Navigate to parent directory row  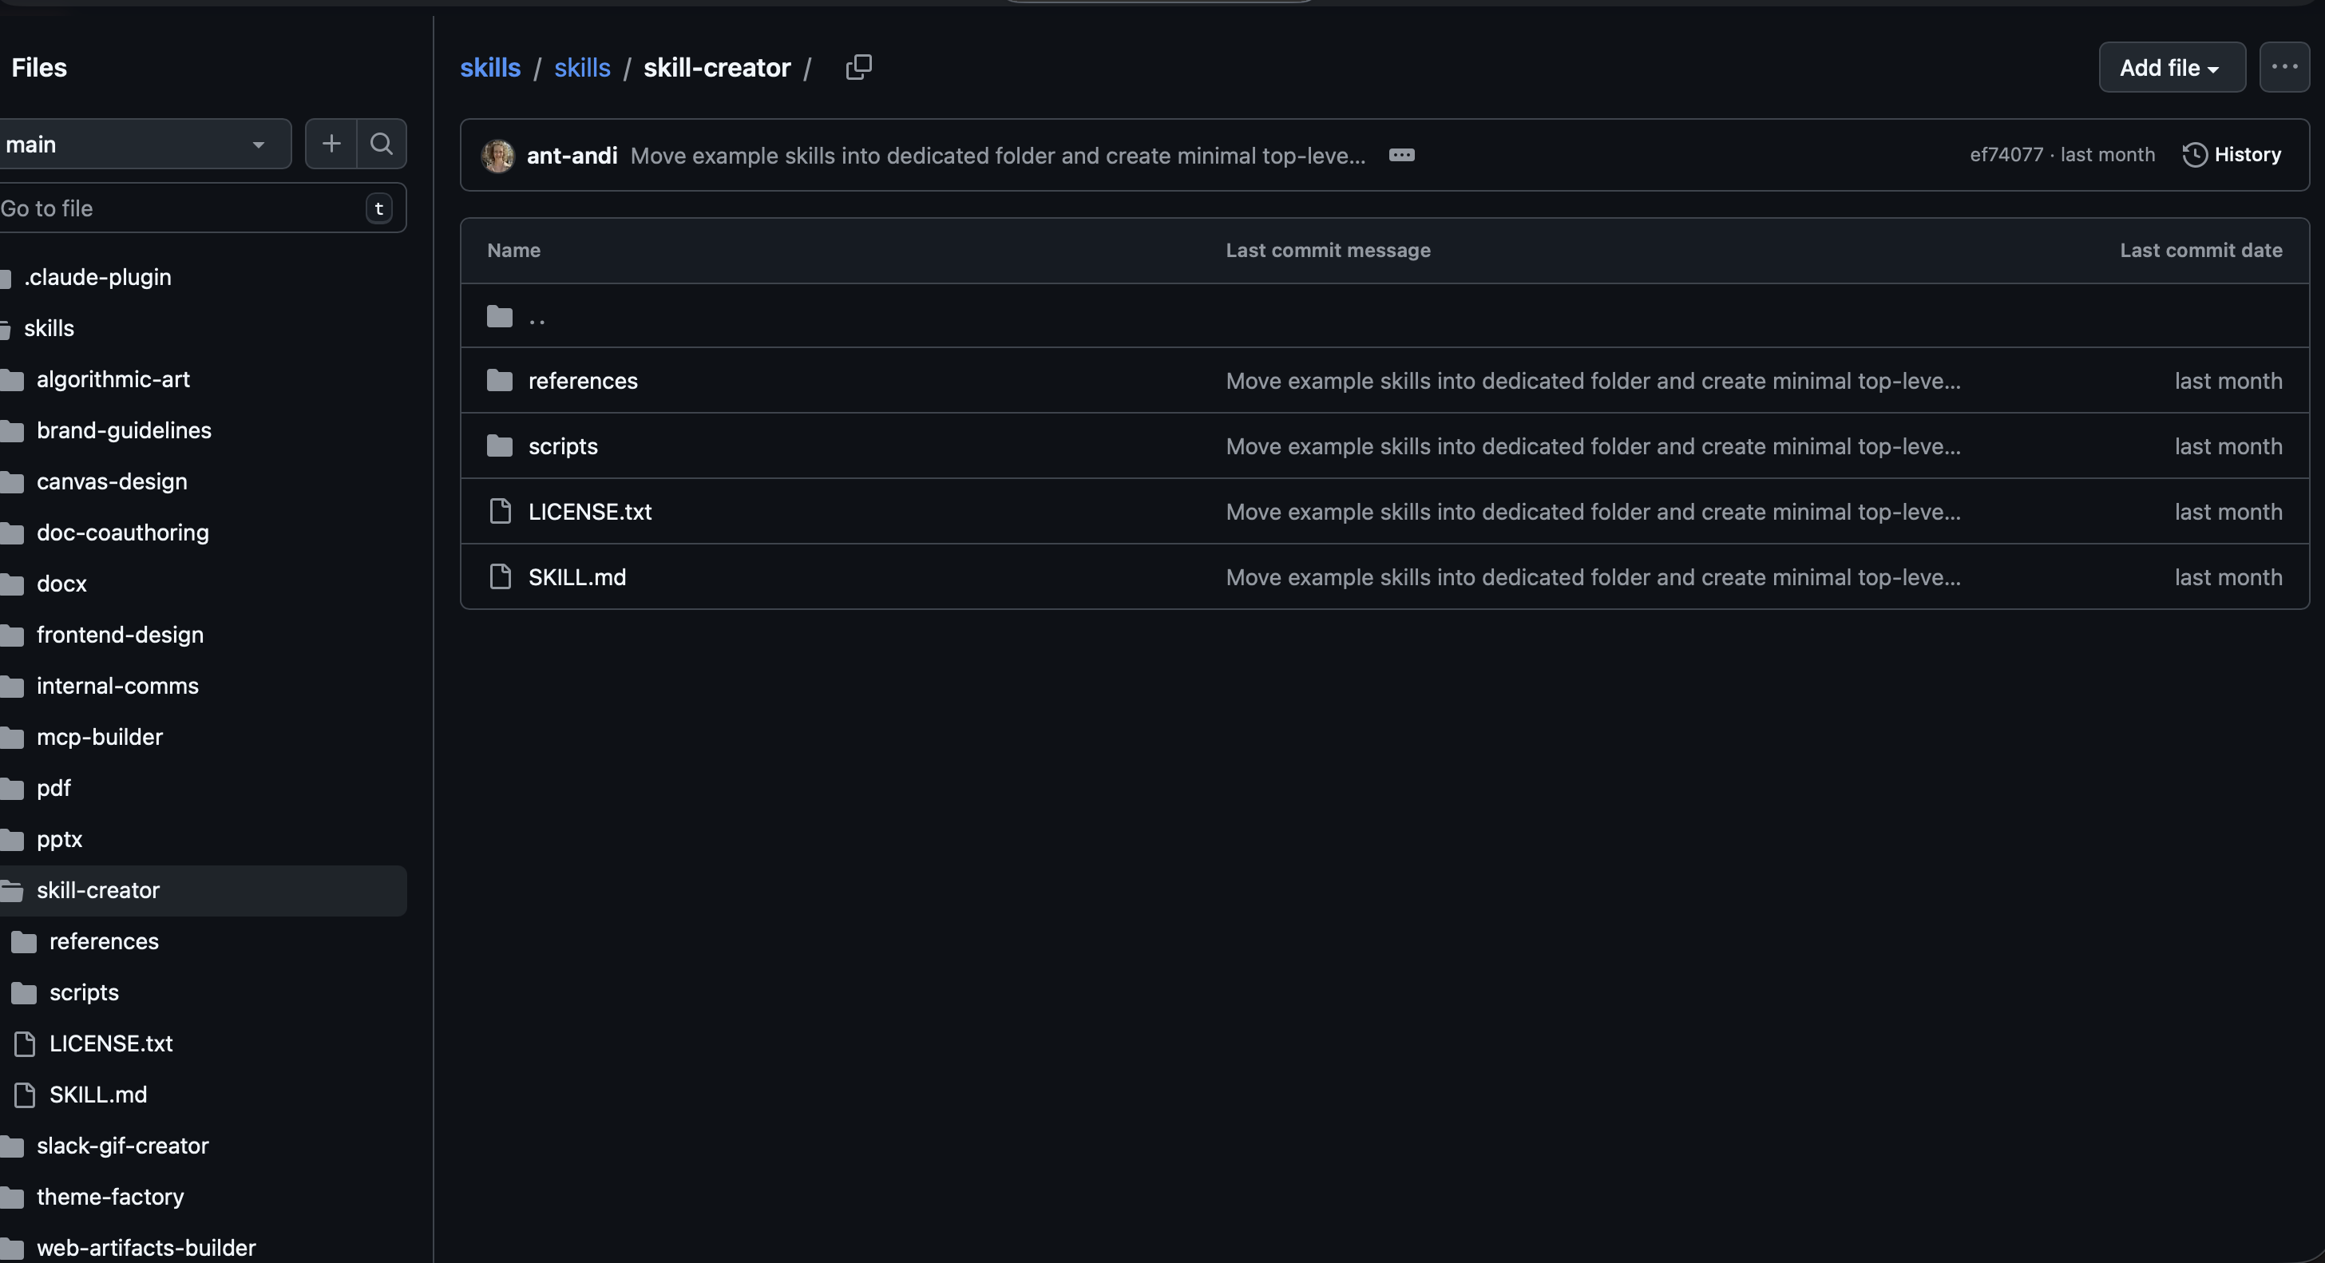coord(537,317)
